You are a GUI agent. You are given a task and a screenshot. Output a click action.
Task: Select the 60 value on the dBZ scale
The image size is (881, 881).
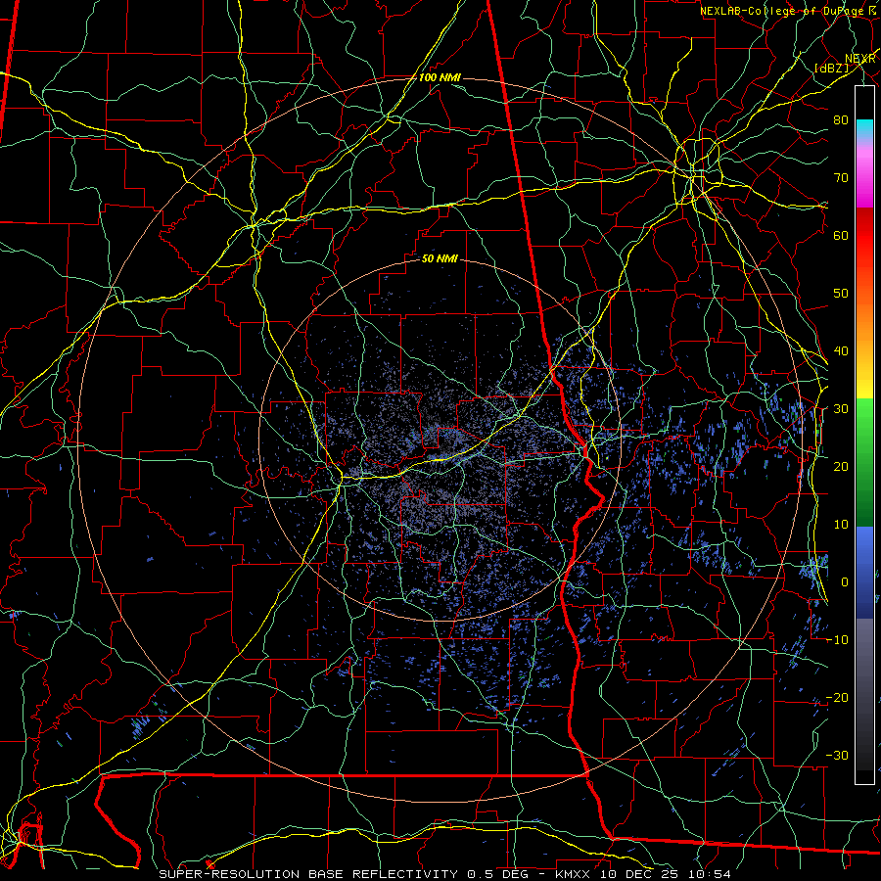click(841, 235)
